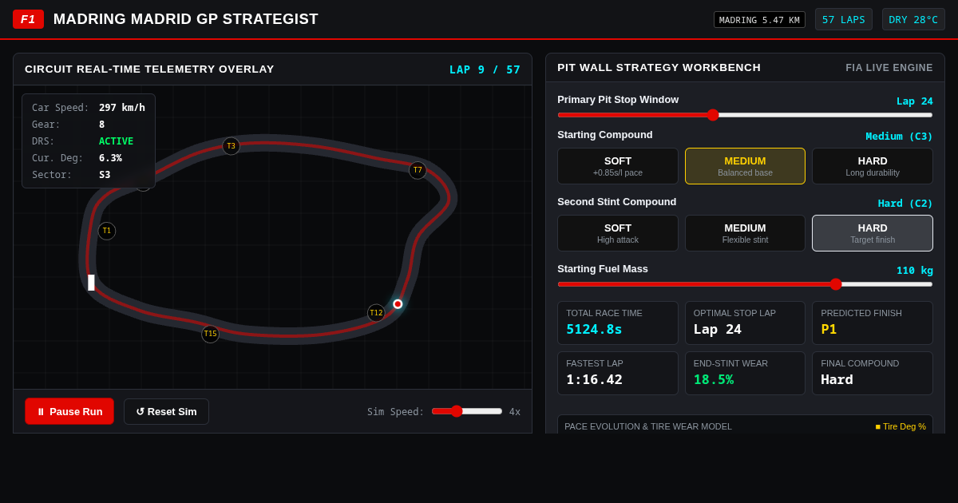958x503 pixels.
Task: Set second stint to Hard target finish
Action: click(873, 233)
